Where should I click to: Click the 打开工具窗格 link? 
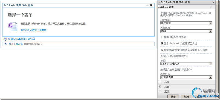pyautogui.click(x=16, y=44)
